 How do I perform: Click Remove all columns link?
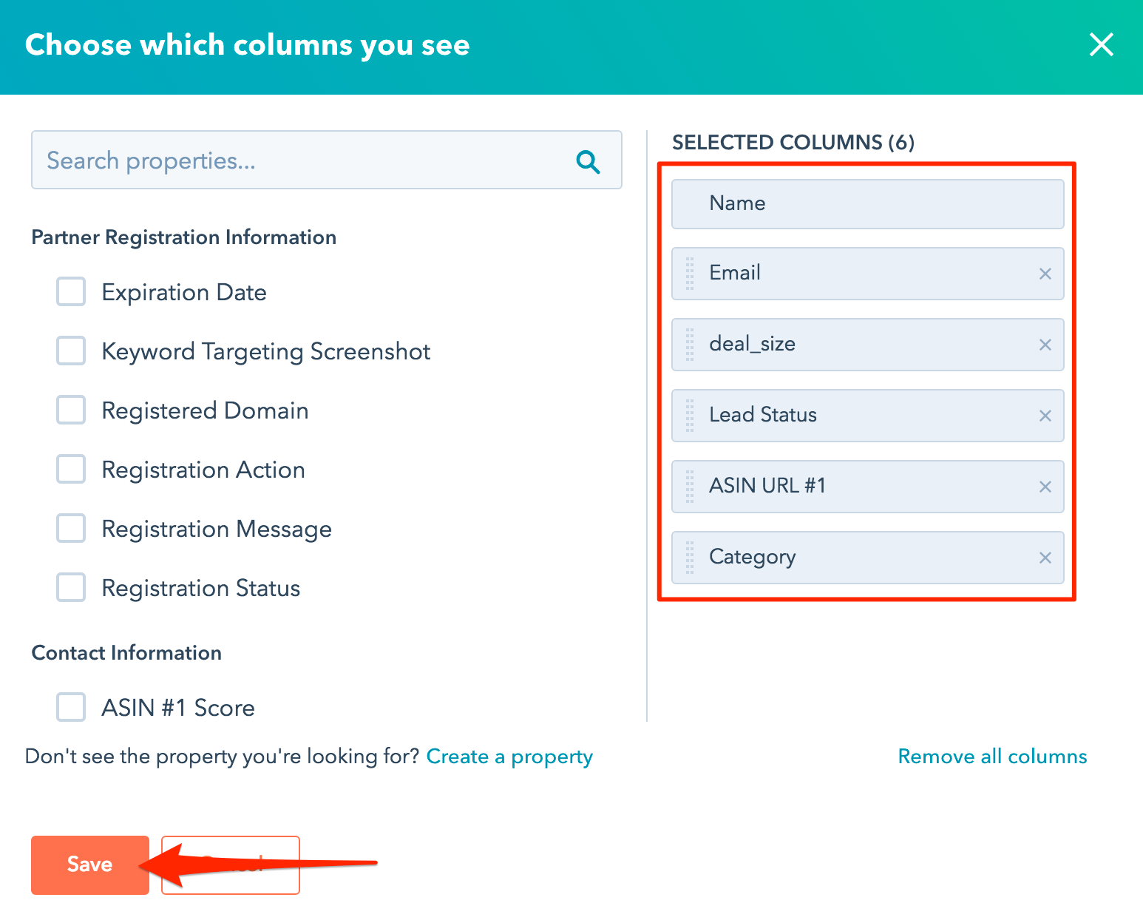coord(992,757)
